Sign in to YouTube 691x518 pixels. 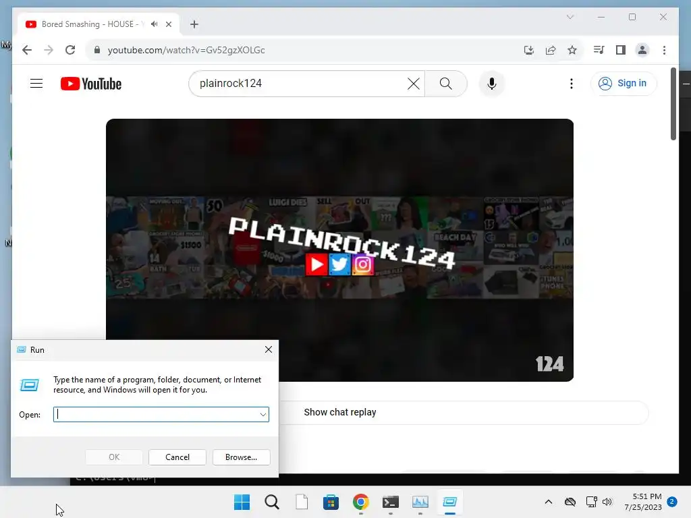tap(624, 83)
